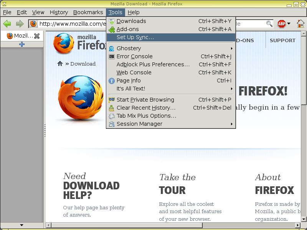Click the Error Console terminal icon

coord(112,56)
